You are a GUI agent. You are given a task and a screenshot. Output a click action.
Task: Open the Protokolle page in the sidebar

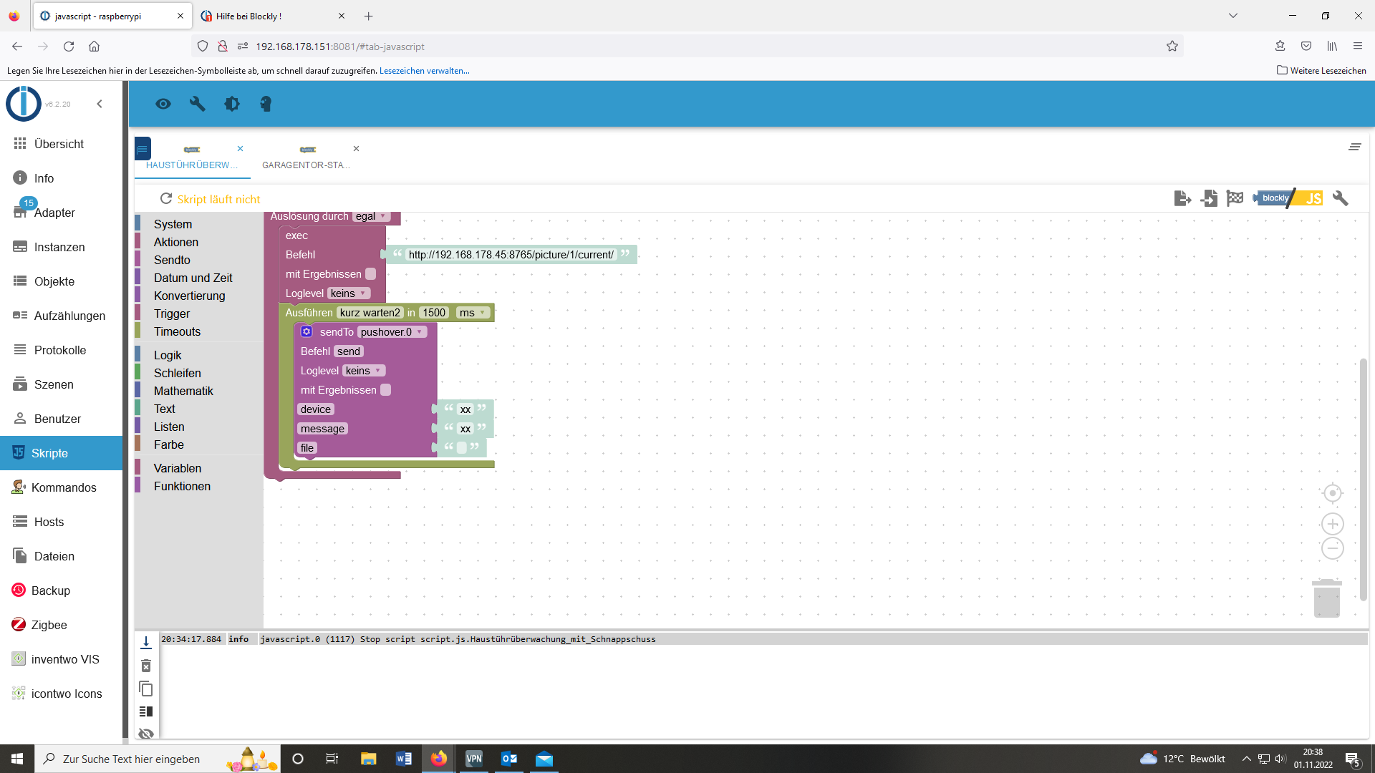coord(60,350)
